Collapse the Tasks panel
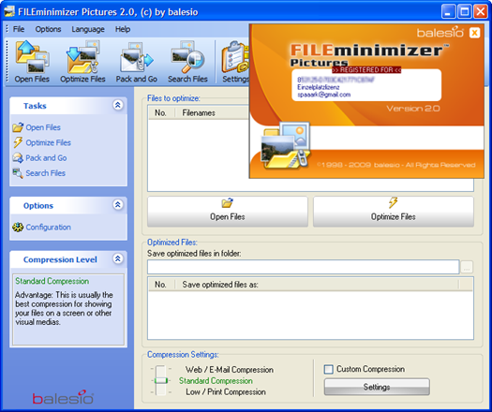 118,105
